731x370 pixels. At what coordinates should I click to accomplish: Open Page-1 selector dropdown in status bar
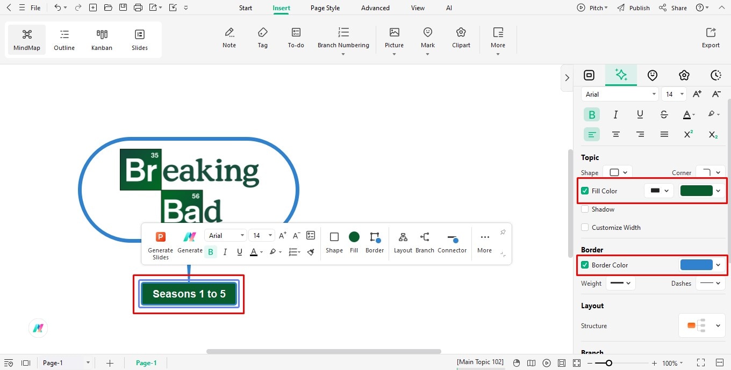[67, 363]
